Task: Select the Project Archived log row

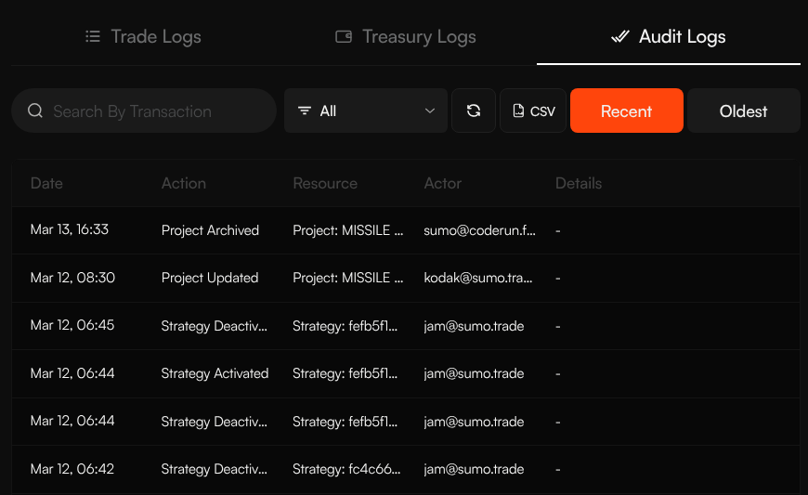Action: [x=210, y=230]
